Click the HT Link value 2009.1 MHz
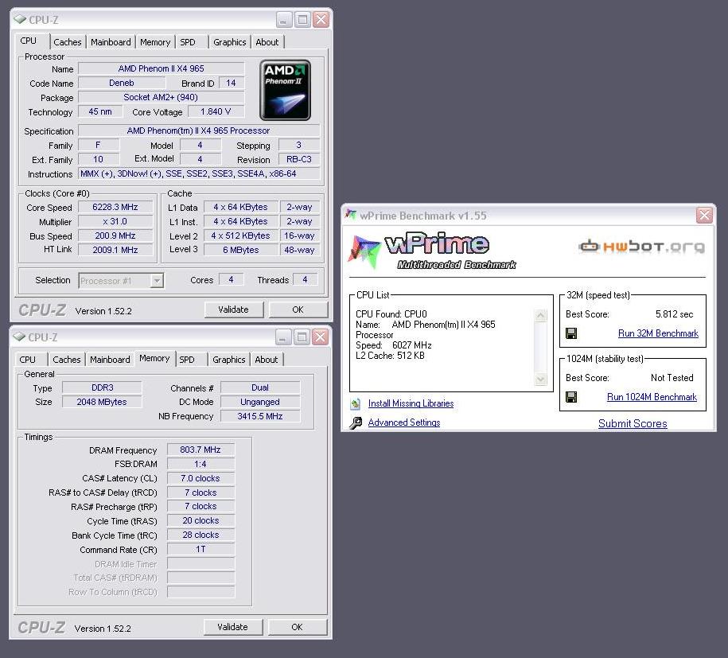728x658 pixels. point(115,250)
